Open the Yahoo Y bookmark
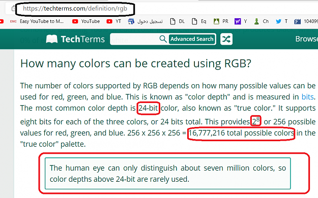This screenshot has height=198, width=318. point(241,21)
